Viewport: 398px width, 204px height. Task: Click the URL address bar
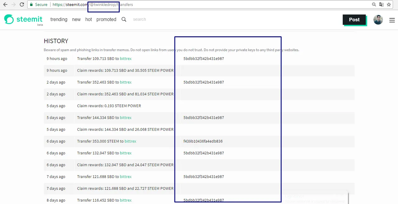pos(218,5)
